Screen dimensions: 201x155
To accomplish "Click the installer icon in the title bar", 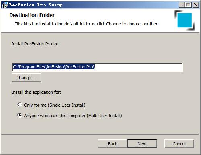I will (5, 5).
